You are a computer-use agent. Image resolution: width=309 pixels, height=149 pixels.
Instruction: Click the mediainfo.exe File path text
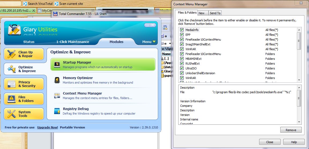pyautogui.click(x=252, y=92)
